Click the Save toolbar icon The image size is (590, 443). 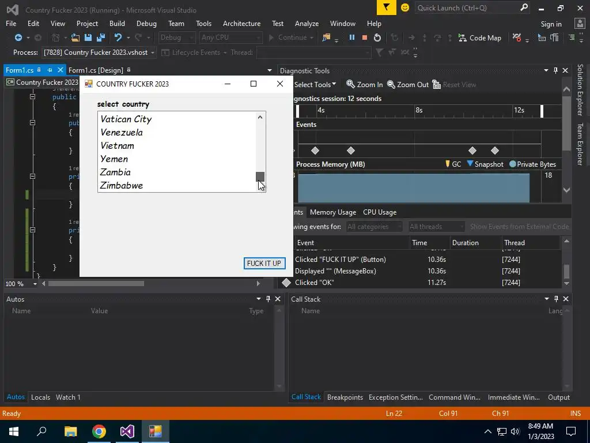pyautogui.click(x=88, y=37)
